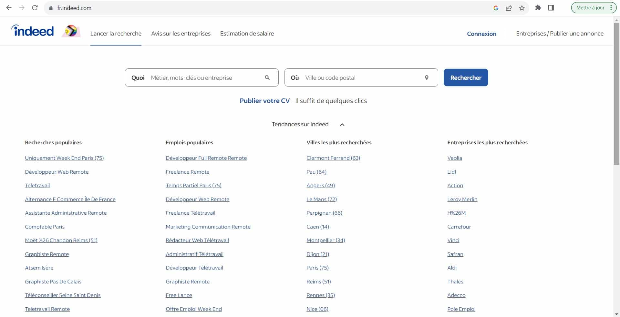Open Le Mans (72) city link
Image resolution: width=620 pixels, height=317 pixels.
coord(321,199)
